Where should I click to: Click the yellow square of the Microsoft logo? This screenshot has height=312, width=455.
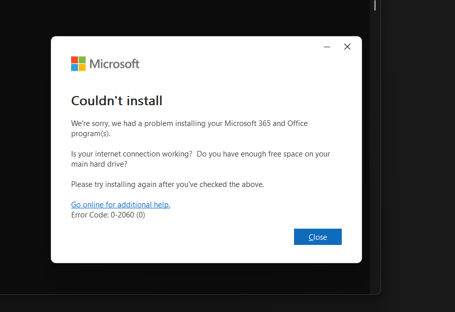pyautogui.click(x=82, y=68)
